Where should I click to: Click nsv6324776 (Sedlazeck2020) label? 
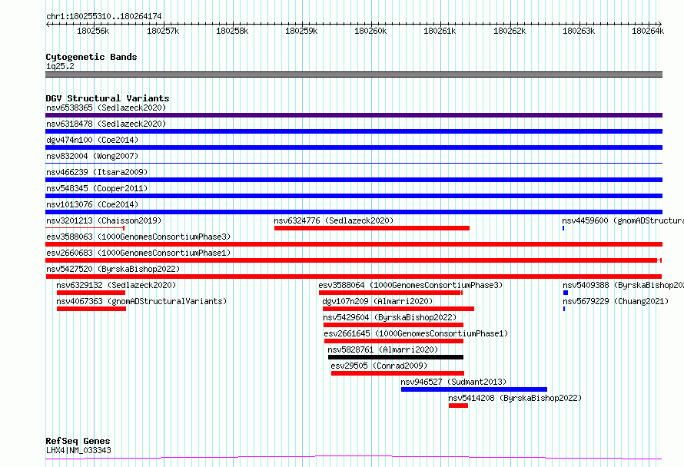(334, 220)
